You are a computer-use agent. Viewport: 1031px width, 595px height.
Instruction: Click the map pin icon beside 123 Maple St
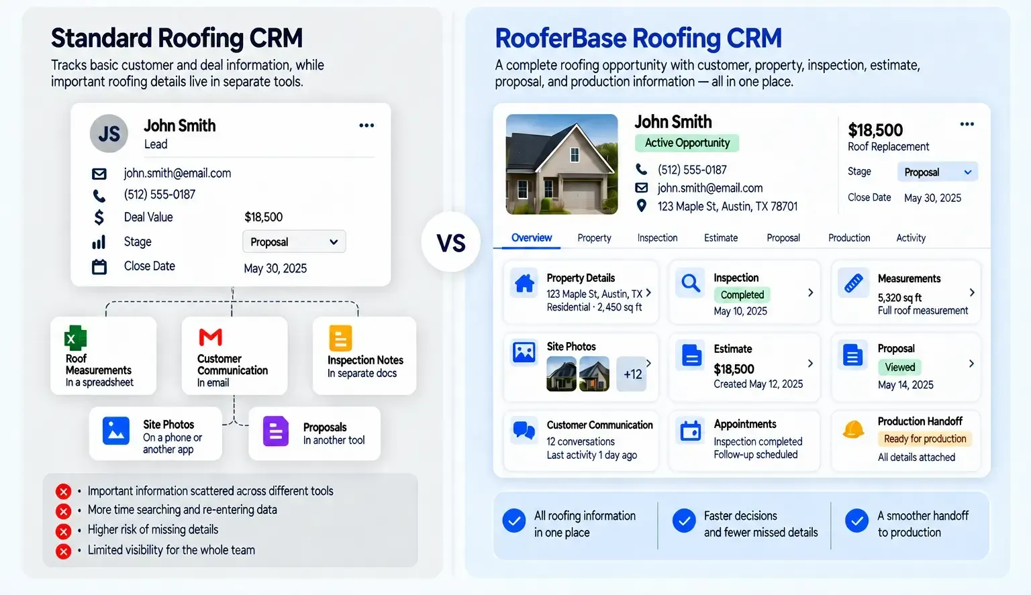click(642, 206)
